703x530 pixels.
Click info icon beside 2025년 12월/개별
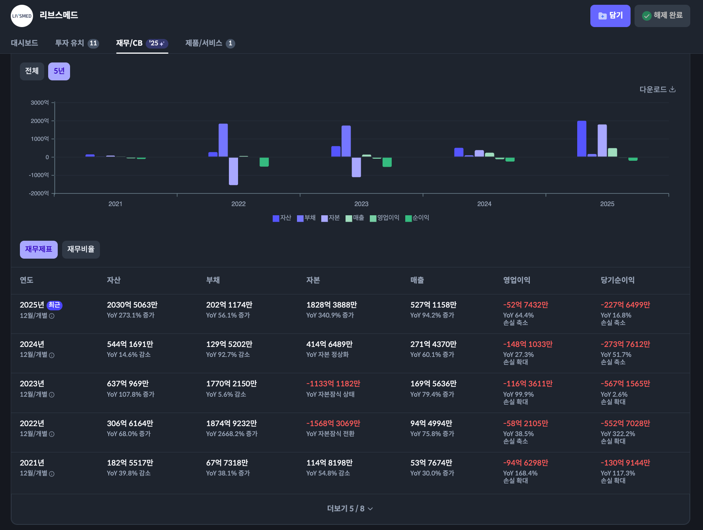[52, 316]
